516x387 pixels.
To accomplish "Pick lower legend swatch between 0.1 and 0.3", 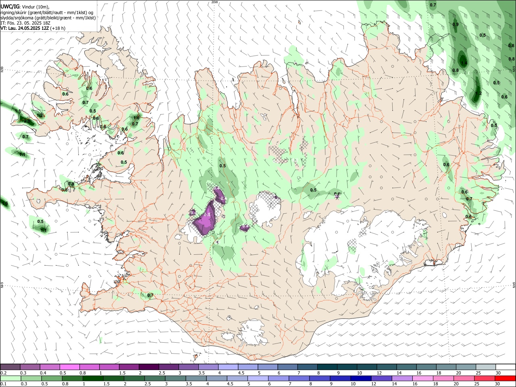I will coord(10,378).
